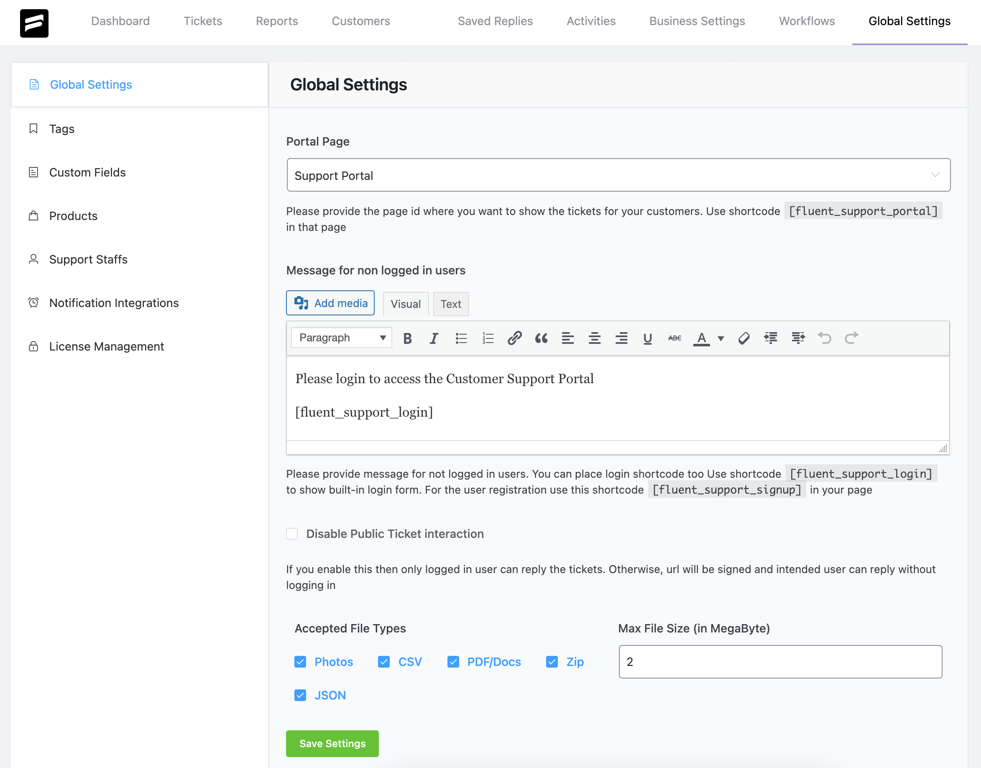The width and height of the screenshot is (981, 768).
Task: Enable Disable Public Ticket interaction checkbox
Action: point(291,534)
